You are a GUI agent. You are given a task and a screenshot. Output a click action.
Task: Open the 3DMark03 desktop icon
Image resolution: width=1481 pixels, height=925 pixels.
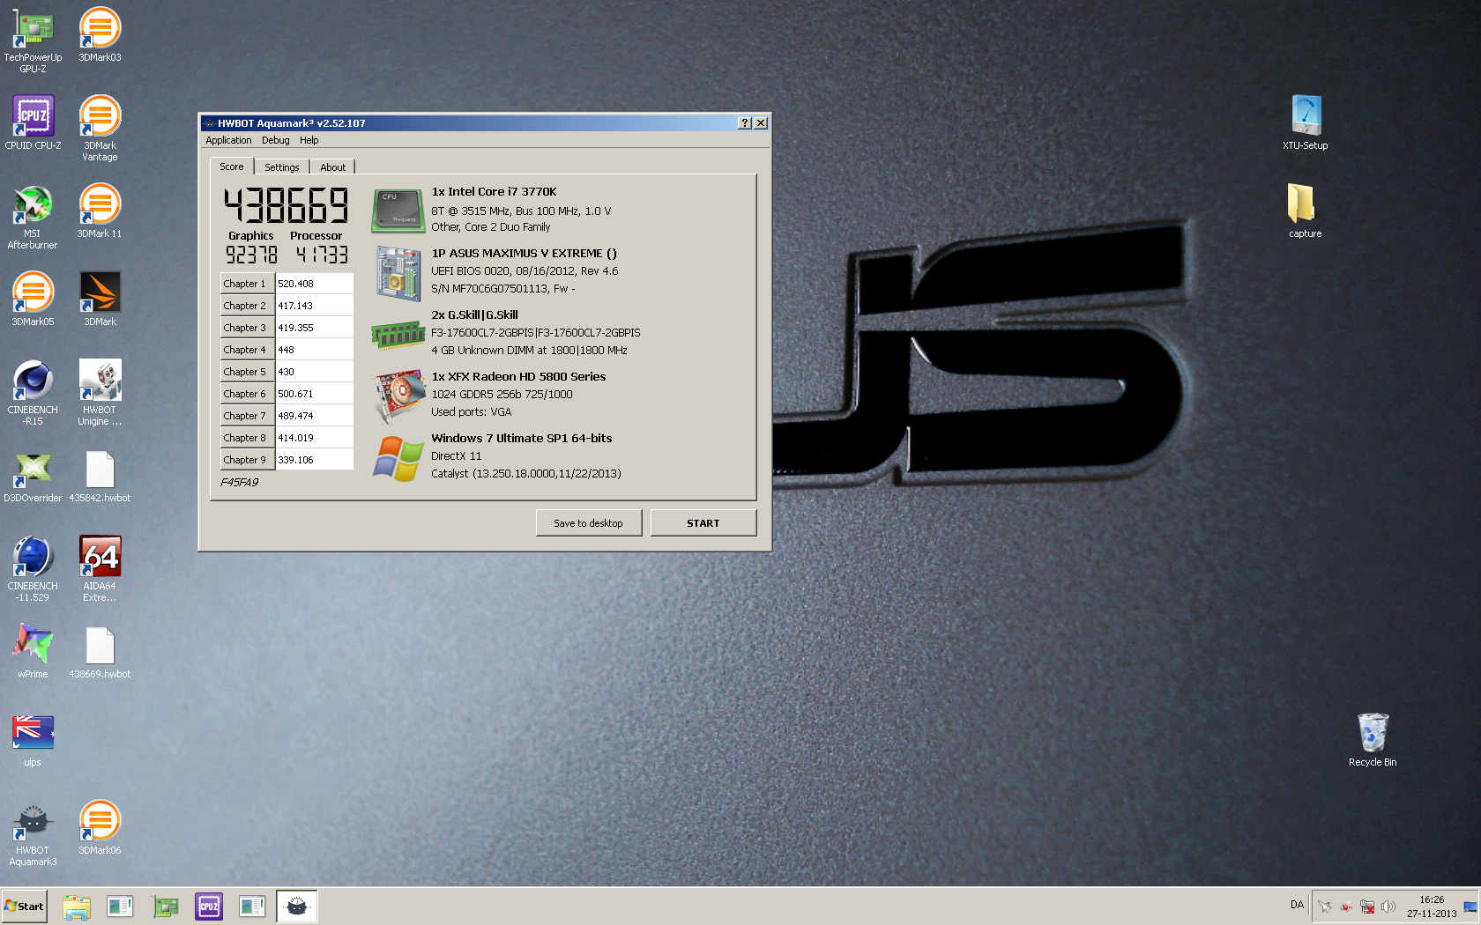coord(100,35)
